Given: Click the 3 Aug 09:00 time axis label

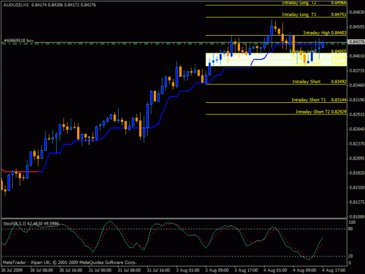Looking at the screenshot, I should click(x=217, y=270).
